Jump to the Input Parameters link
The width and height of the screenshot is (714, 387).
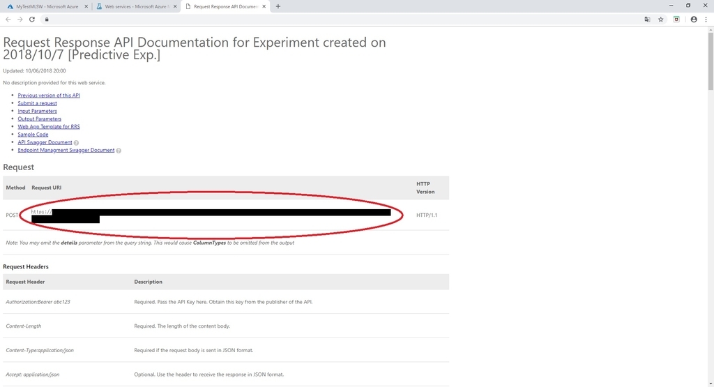(x=38, y=111)
